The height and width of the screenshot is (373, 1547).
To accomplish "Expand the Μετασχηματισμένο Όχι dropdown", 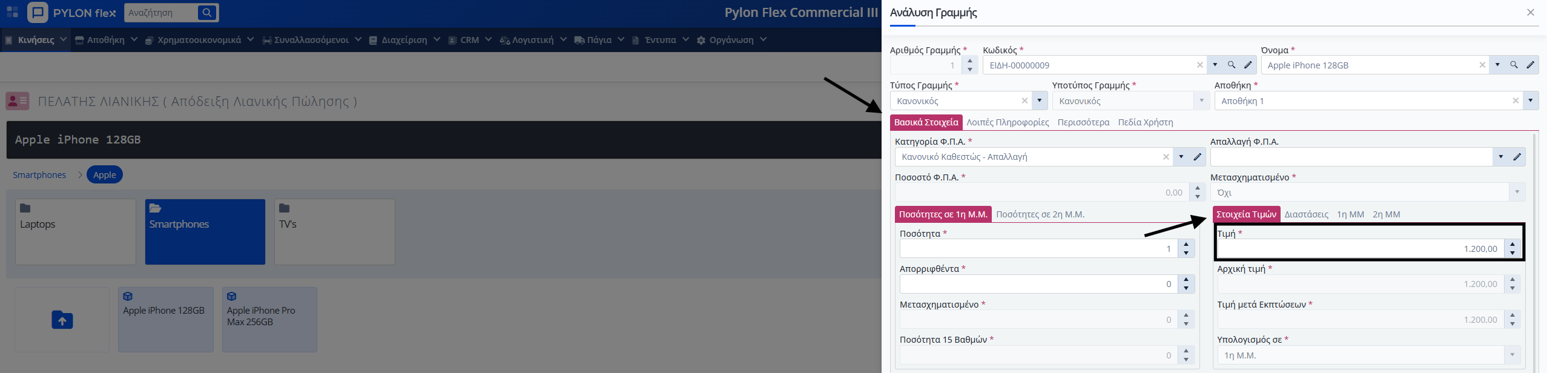I will (1517, 193).
